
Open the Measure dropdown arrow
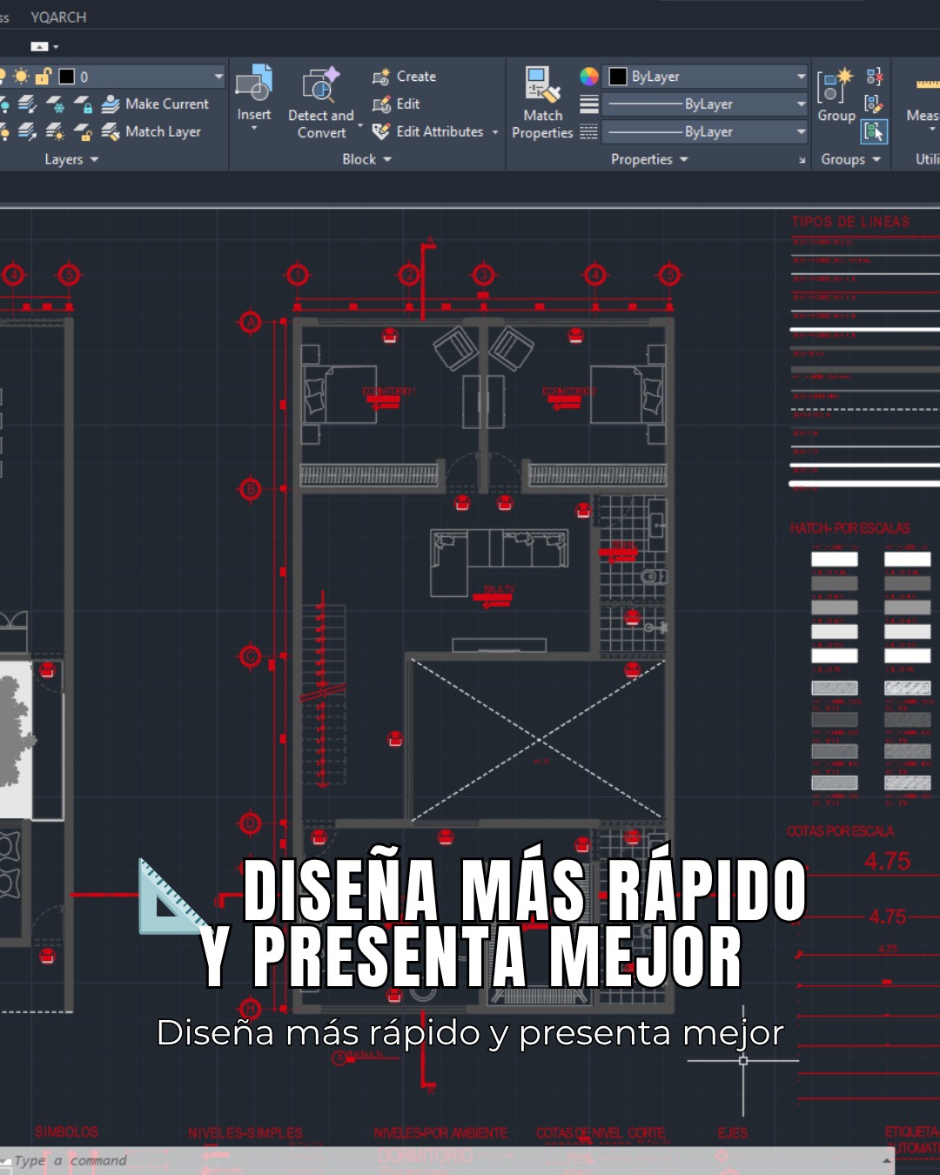coord(932,130)
